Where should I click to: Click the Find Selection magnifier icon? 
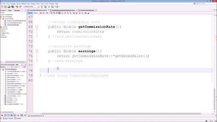[52, 13]
